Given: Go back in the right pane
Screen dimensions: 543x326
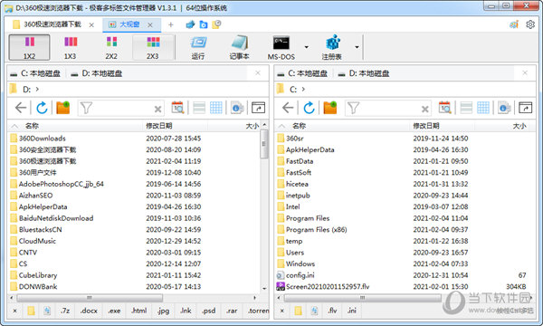Looking at the screenshot, I should (288, 108).
